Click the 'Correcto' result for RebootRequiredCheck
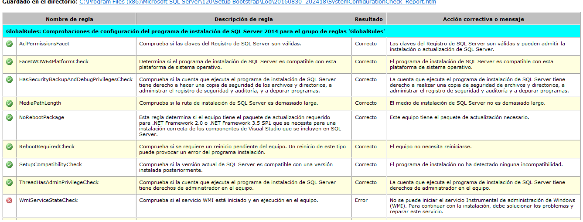Viewport: 583px width, 222px height. point(366,147)
